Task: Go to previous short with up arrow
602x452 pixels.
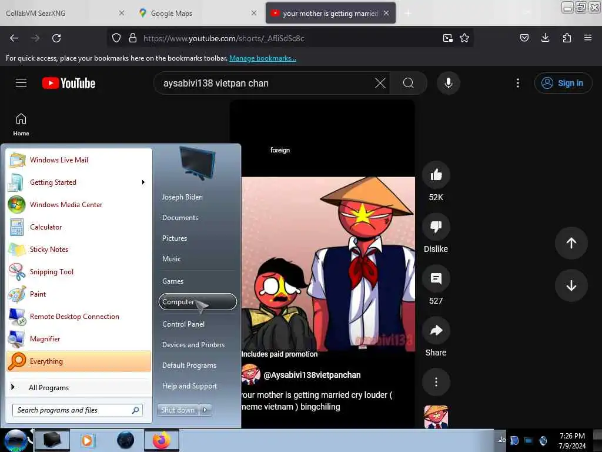Action: pyautogui.click(x=571, y=243)
